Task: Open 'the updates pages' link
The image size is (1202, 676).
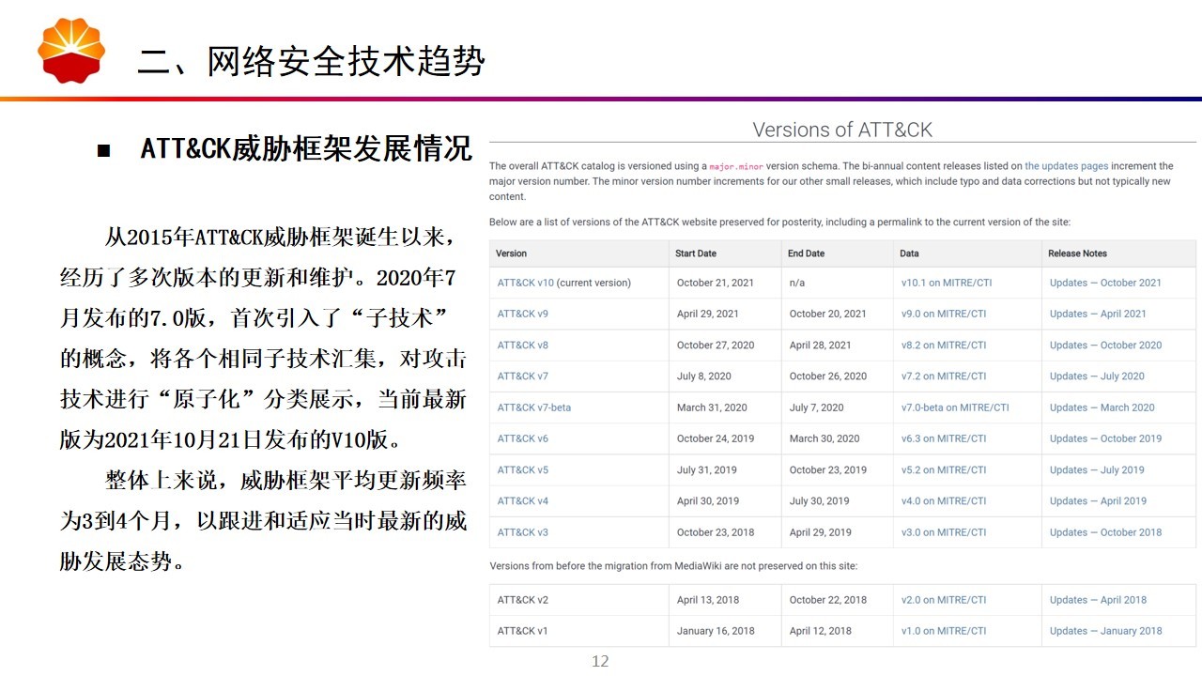Action: [x=1067, y=166]
